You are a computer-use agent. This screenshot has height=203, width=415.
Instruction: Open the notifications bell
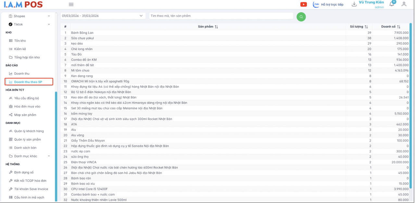click(x=392, y=4)
